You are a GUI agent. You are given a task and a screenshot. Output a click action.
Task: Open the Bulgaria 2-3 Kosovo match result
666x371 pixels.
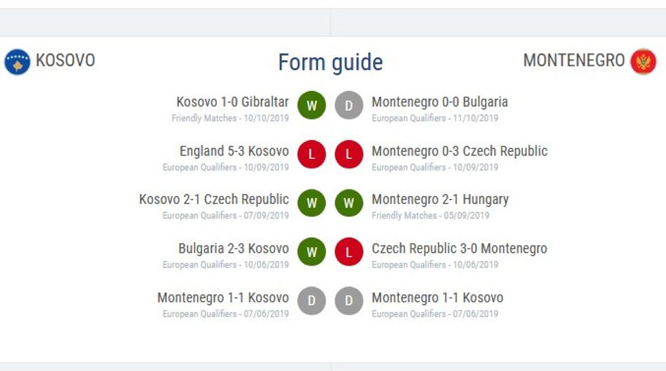233,249
